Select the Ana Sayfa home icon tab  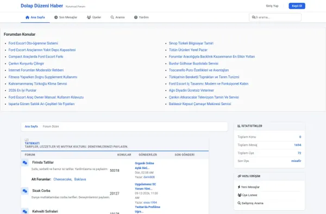coord(27,17)
